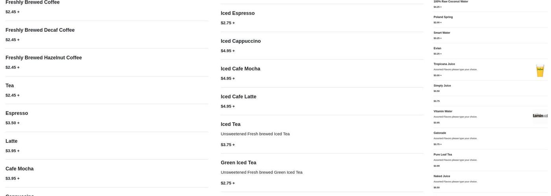Open the Cafe Mocha item

tap(20, 169)
